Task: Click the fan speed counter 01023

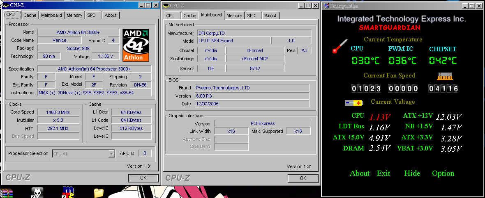Action: click(366, 89)
